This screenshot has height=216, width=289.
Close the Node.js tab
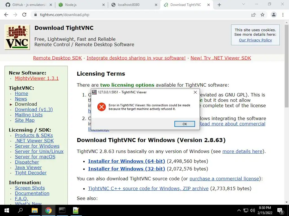point(104,5)
